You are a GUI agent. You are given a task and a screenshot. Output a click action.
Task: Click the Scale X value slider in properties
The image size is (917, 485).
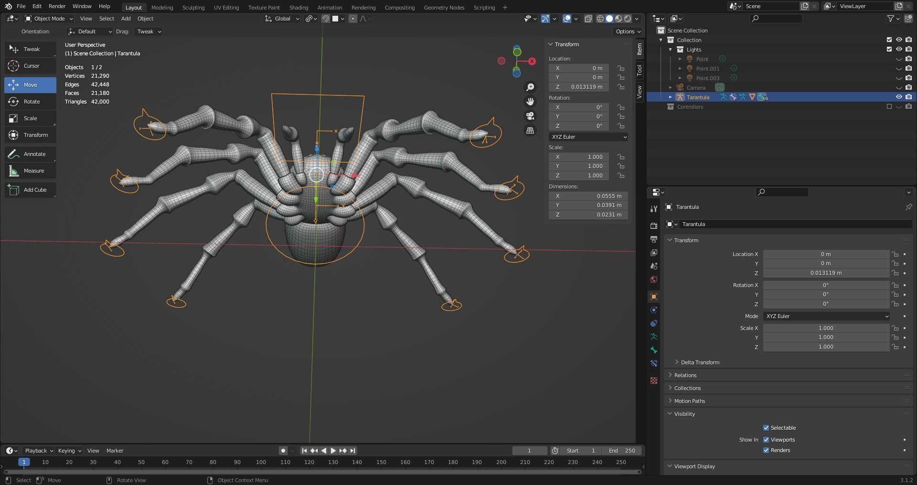click(x=826, y=328)
